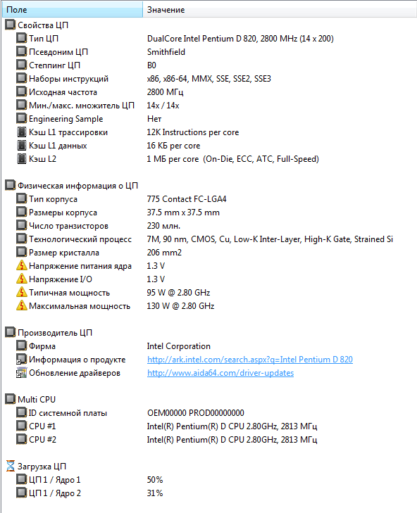The image size is (417, 513).
Task: Click the Значение column header
Action: 280,10
